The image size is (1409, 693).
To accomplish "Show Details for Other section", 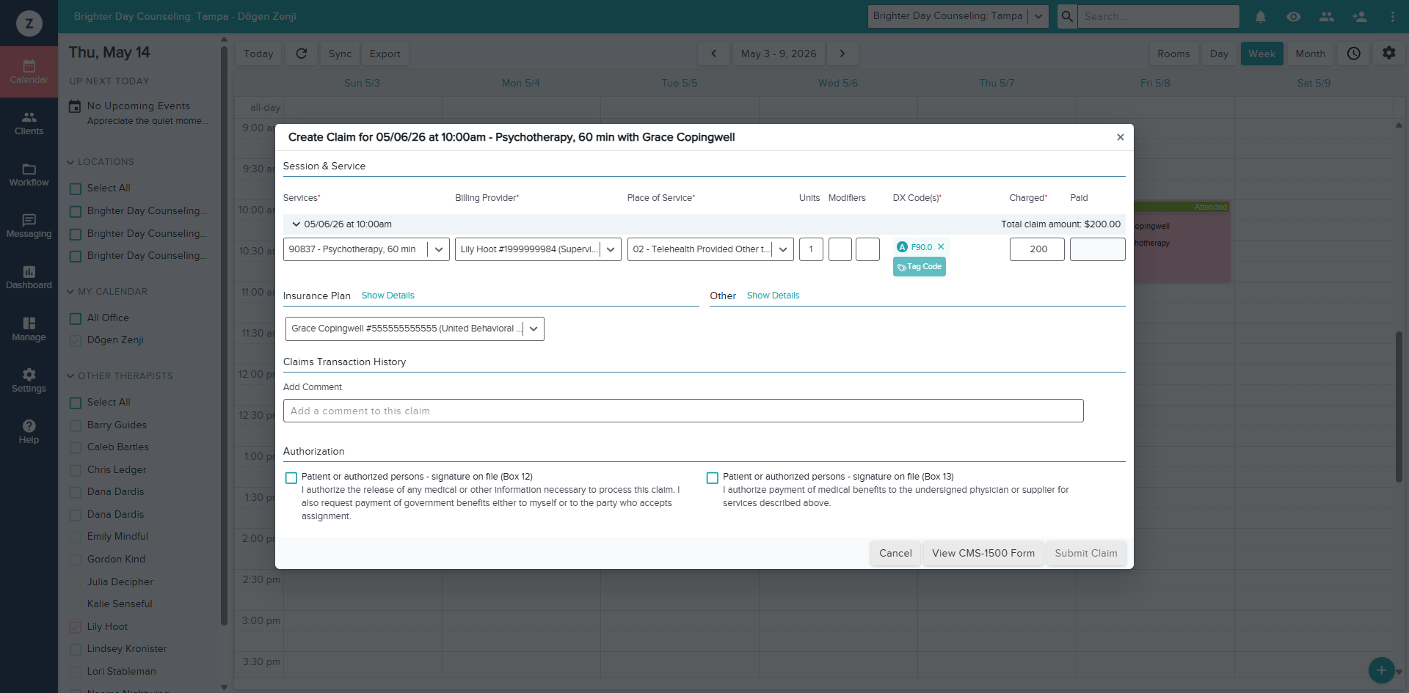I will (773, 296).
